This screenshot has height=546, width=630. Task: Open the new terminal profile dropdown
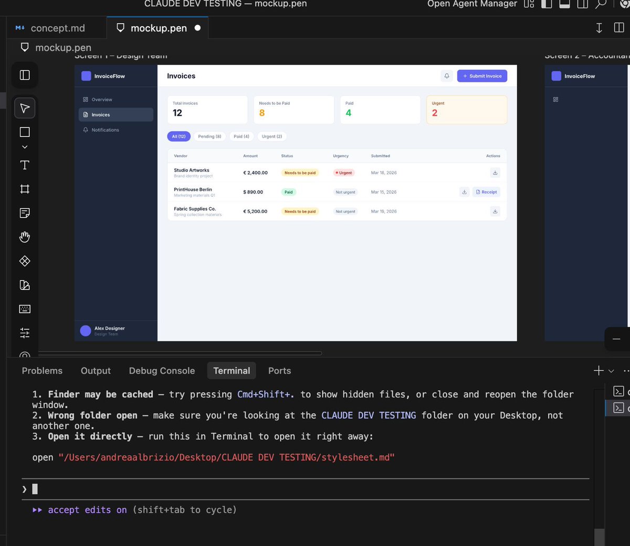click(611, 371)
